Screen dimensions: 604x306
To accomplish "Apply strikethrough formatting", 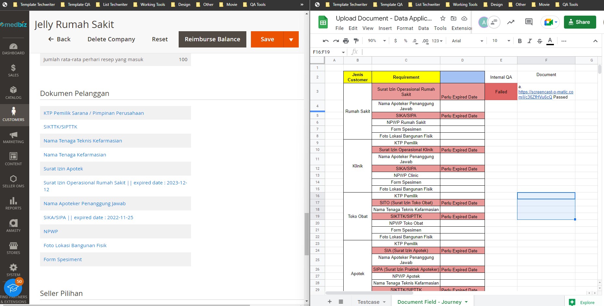I will click(540, 41).
